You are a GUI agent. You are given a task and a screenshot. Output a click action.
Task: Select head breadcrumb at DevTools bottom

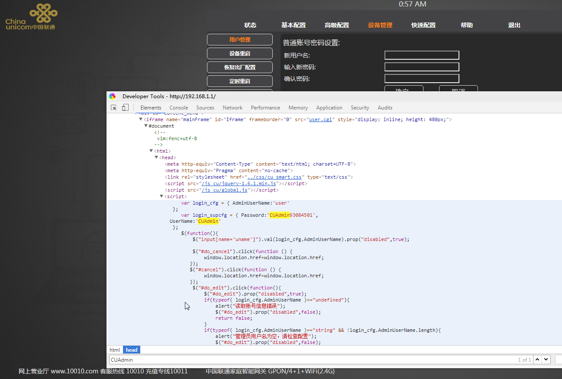click(x=132, y=350)
